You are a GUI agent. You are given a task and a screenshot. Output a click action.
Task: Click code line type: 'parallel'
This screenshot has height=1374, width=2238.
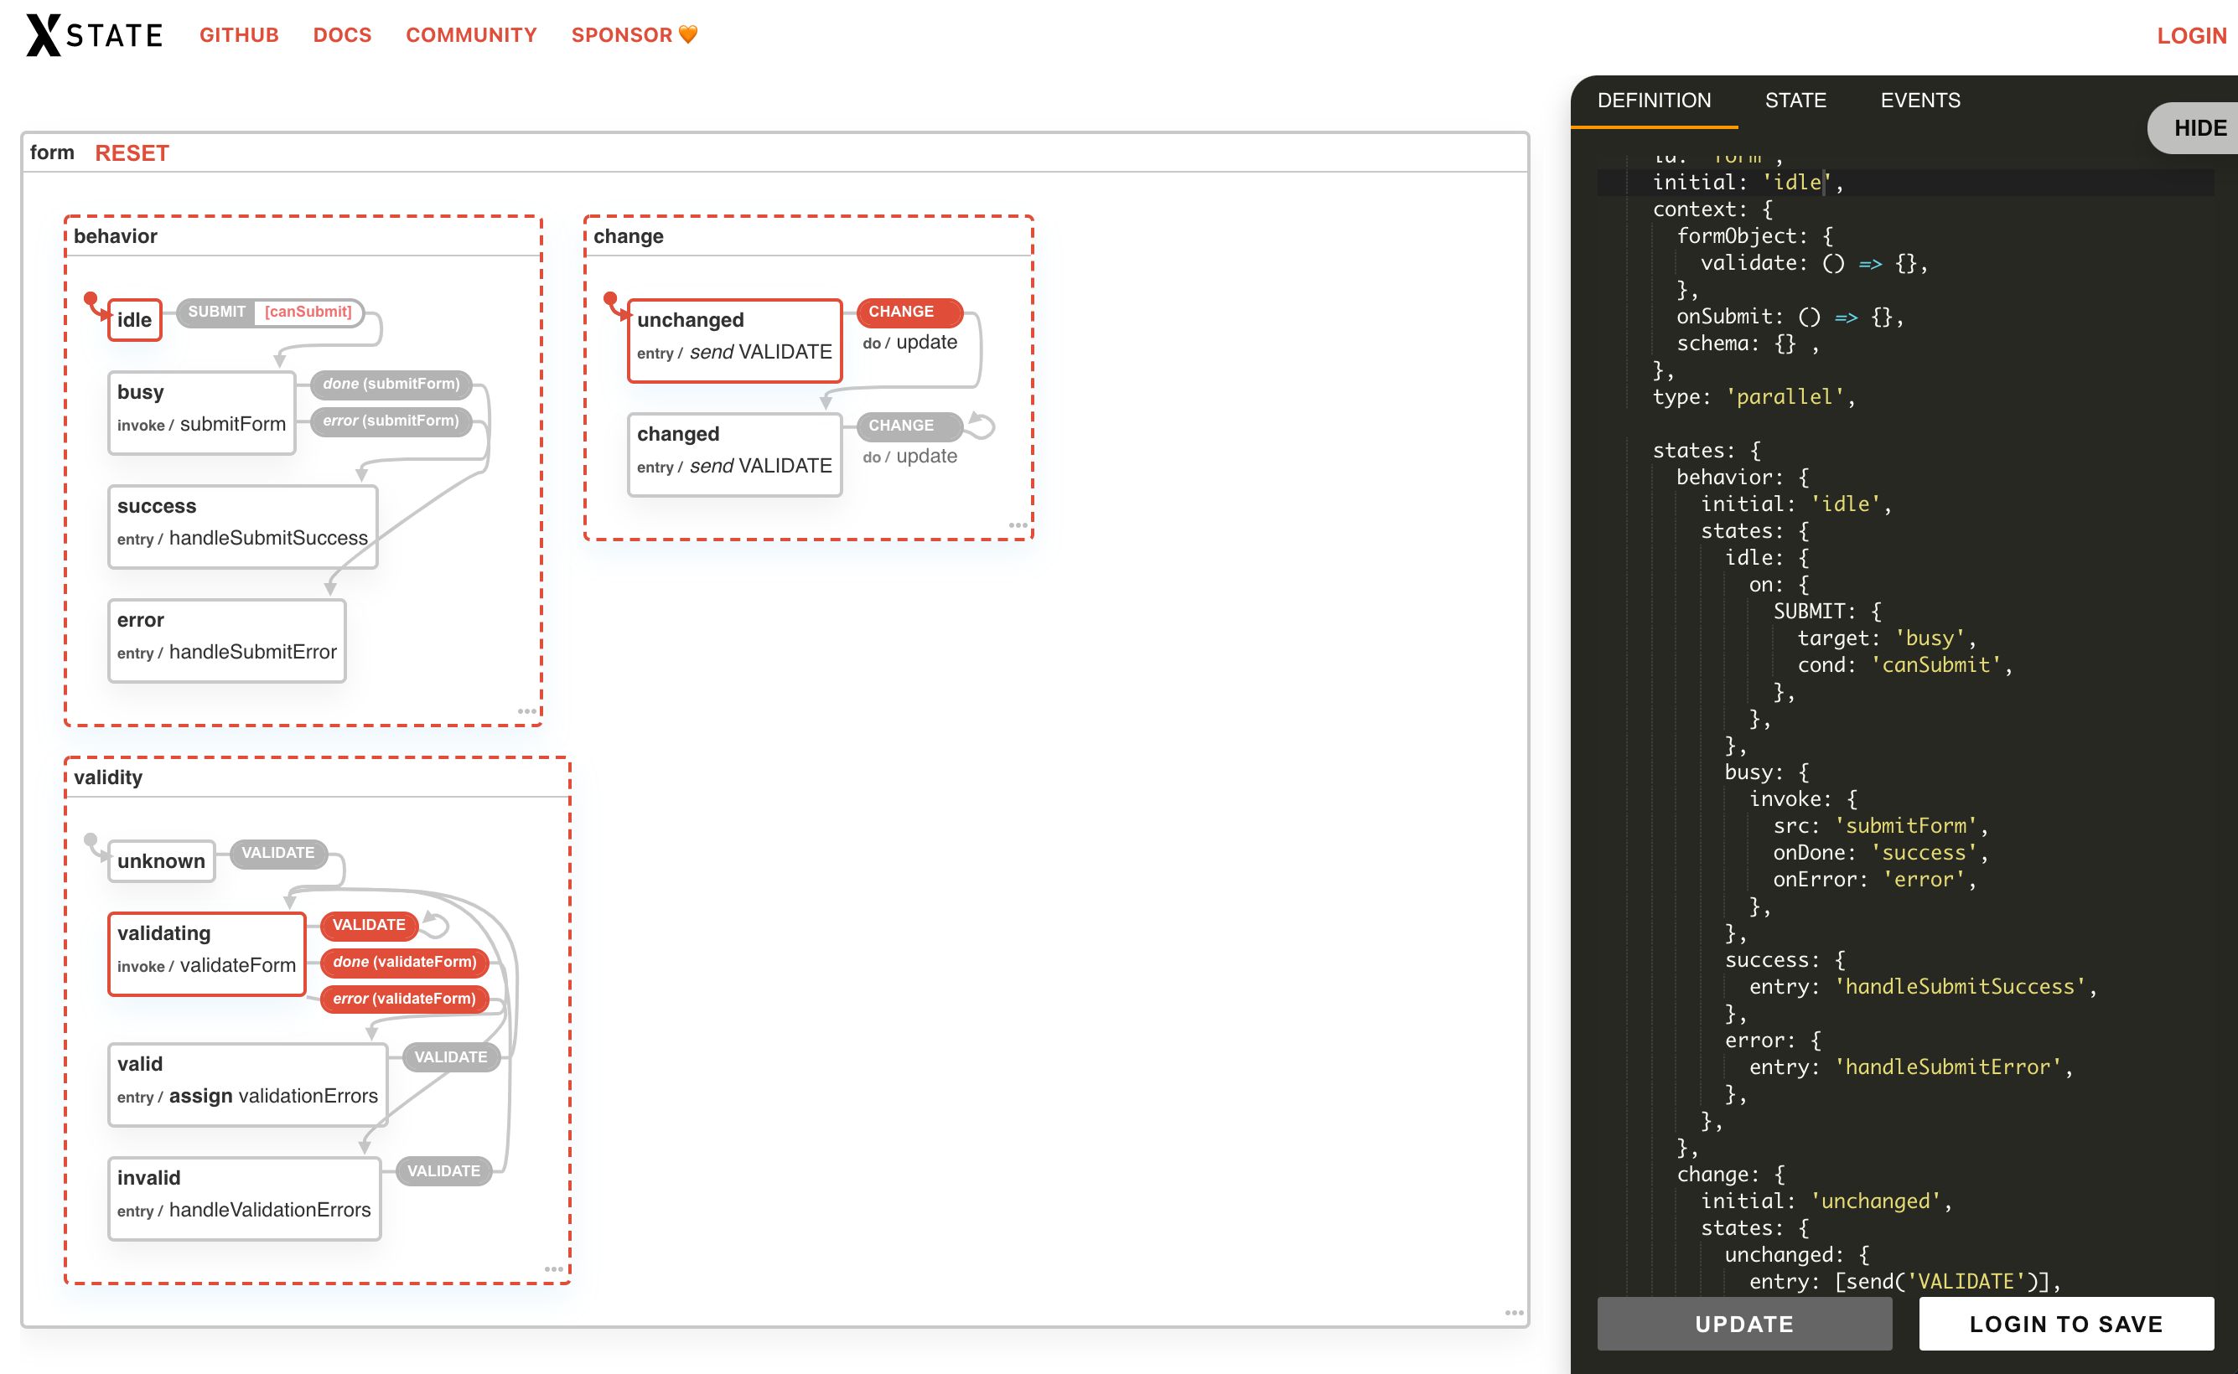pyautogui.click(x=1754, y=396)
